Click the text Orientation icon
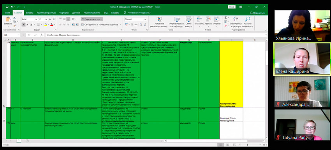331x150 pixels. pos(74,19)
